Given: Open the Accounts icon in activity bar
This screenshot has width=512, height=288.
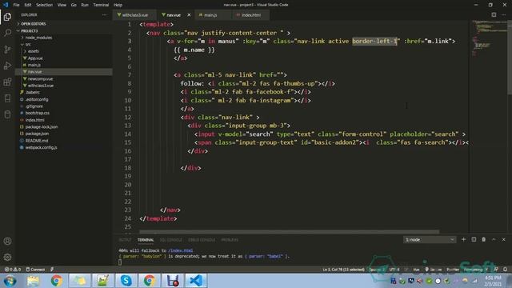Looking at the screenshot, I should click(7, 242).
